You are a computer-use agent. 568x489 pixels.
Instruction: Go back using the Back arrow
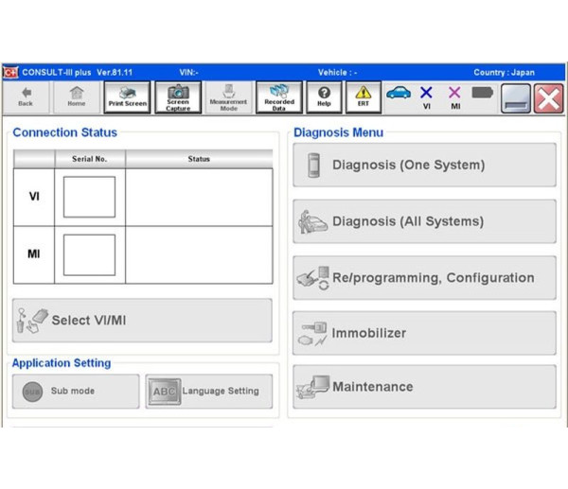click(26, 97)
